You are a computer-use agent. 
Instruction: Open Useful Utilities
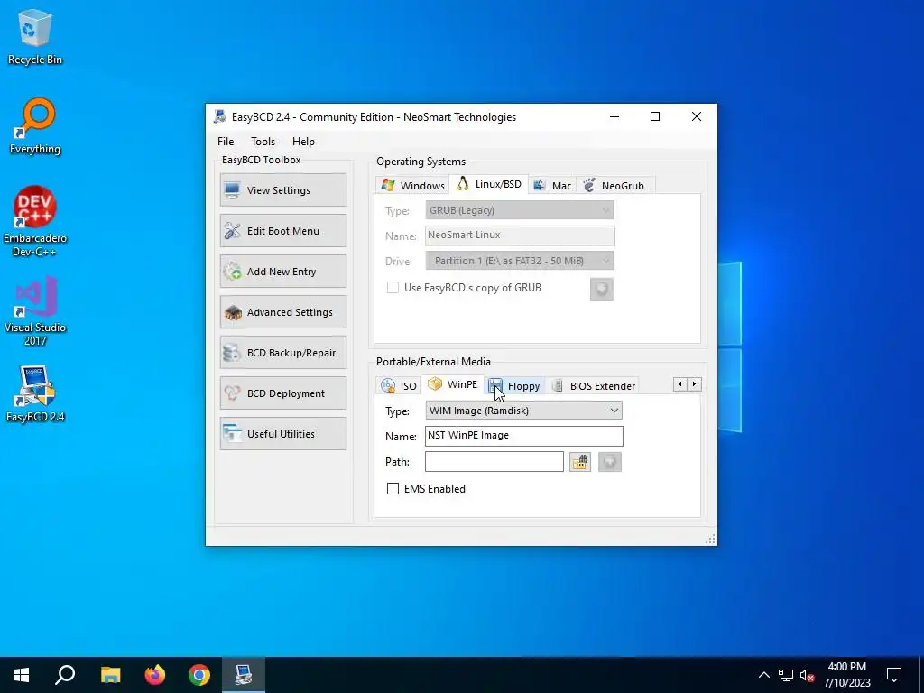[x=282, y=434]
